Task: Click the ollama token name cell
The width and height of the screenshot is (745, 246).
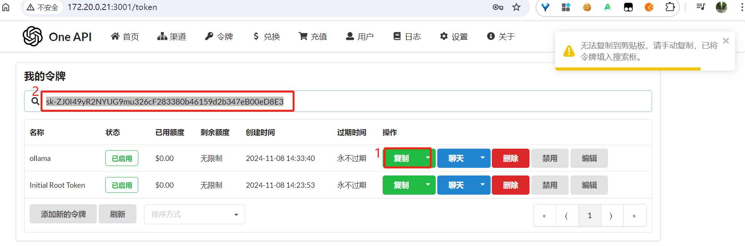Action: pos(40,158)
